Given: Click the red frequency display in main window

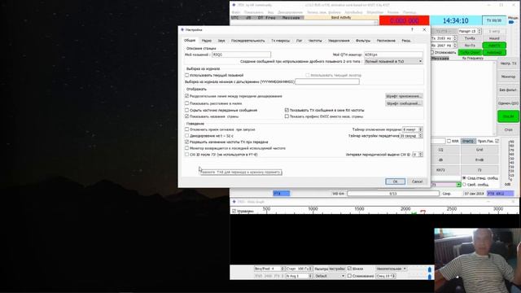Looking at the screenshot, I should pos(404,20).
